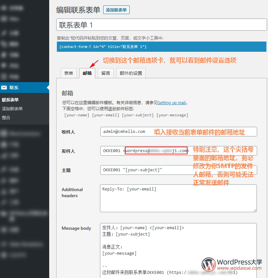The height and width of the screenshot is (278, 268).
Task: Open 整合 submenu item in sidebar
Action: (6, 118)
